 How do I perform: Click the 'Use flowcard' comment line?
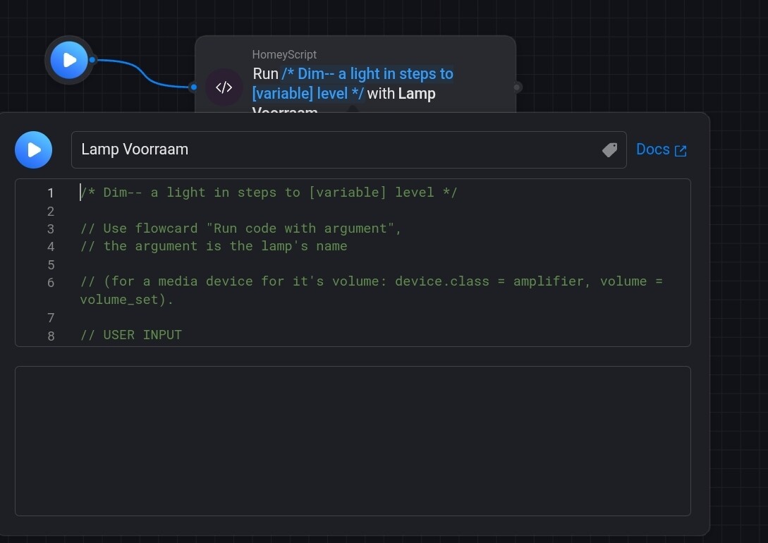pyautogui.click(x=240, y=228)
